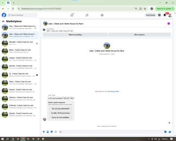Screen dimensions: 176x141
Task: Open the Windows action center notifications
Action: [x=171, y=139]
